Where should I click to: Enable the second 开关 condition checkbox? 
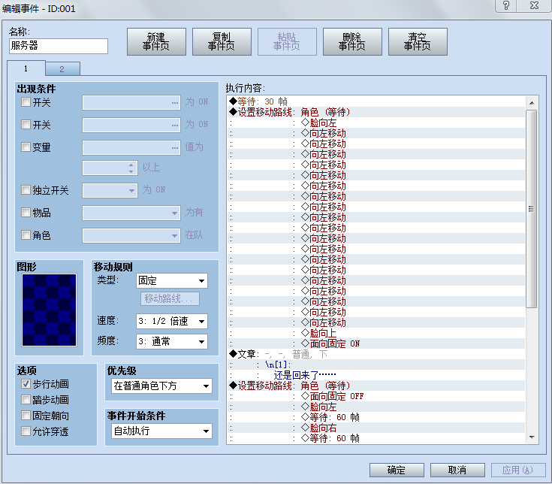point(26,124)
